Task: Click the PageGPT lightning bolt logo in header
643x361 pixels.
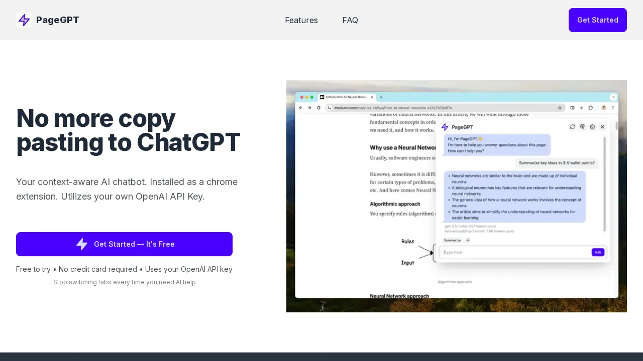Action: pos(24,20)
